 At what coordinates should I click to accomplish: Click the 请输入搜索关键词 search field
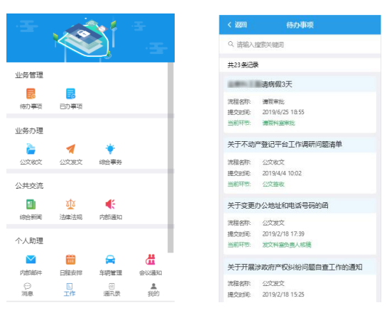point(300,45)
